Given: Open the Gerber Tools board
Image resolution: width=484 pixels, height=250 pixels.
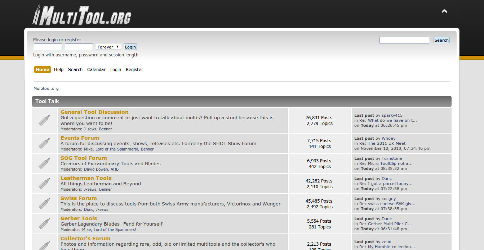Looking at the screenshot, I should click(79, 218).
